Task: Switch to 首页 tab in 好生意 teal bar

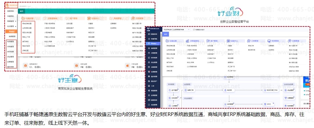Action: [21, 11]
